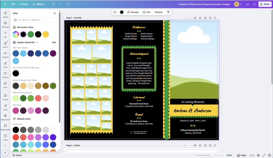Toggle lock on Page 1

point(200,18)
